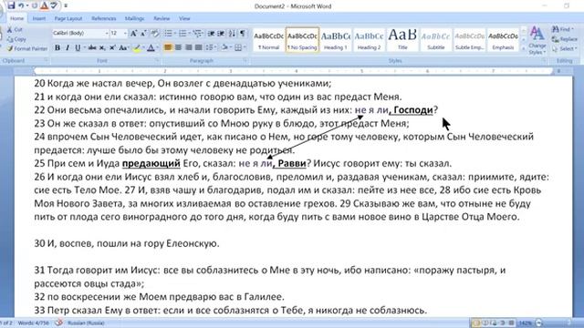Apply the Heading 2 style
Image resolution: width=584 pixels, height=328 pixels.
click(369, 40)
